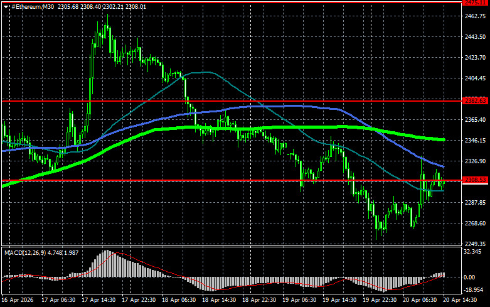Click the 17 Apr 14:30 time axis label

[99, 300]
